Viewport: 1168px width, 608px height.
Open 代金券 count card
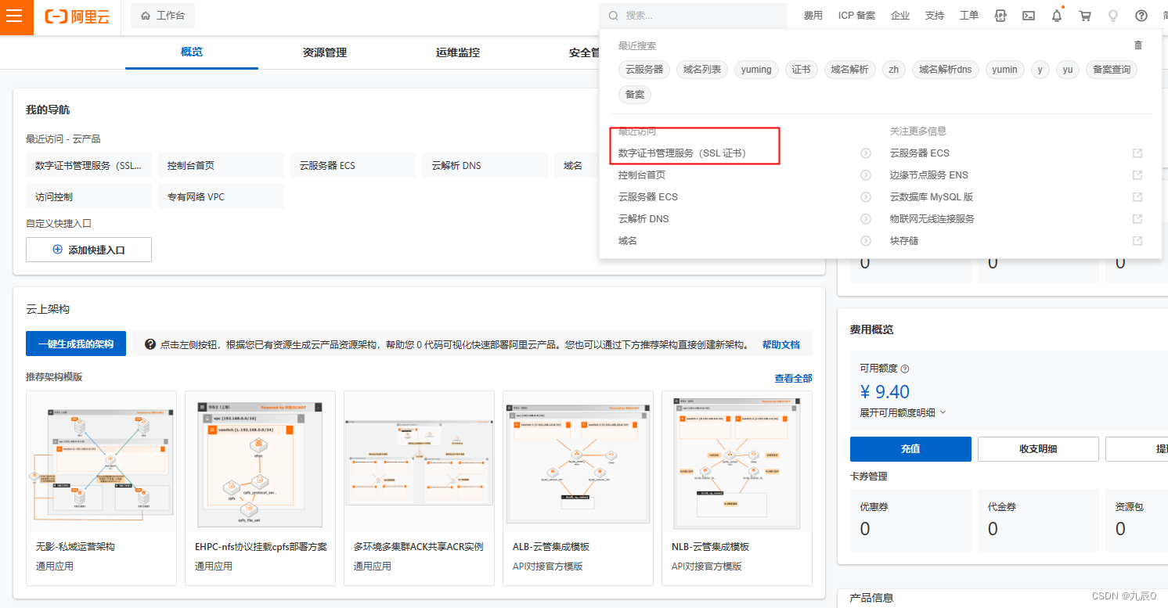pyautogui.click(x=1038, y=519)
